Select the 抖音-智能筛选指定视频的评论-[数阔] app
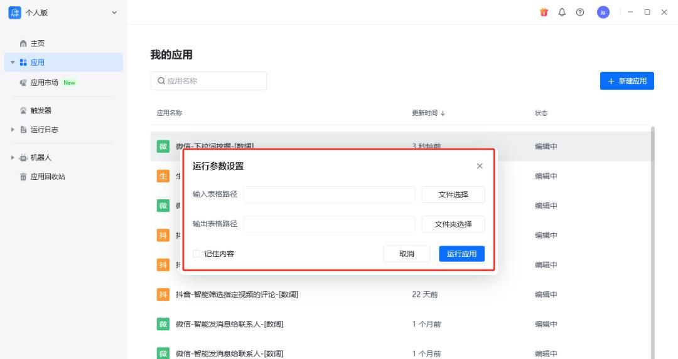This screenshot has height=359, width=678. 237,294
